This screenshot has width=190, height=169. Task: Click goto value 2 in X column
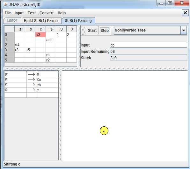point(72,35)
